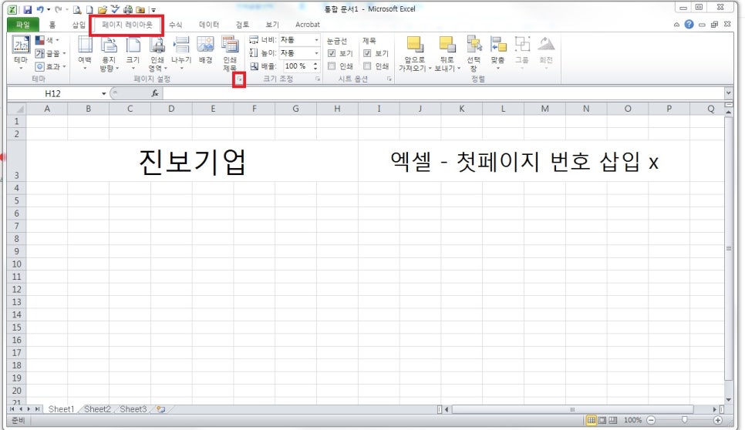
Task: Open the 인쇄 영역 (Print Area) dropdown
Action: coord(157,54)
